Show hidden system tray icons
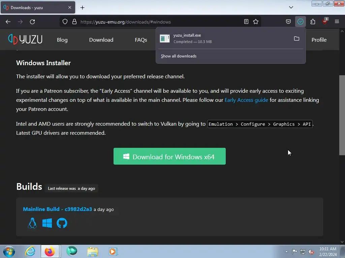The height and width of the screenshot is (258, 345). [286, 252]
